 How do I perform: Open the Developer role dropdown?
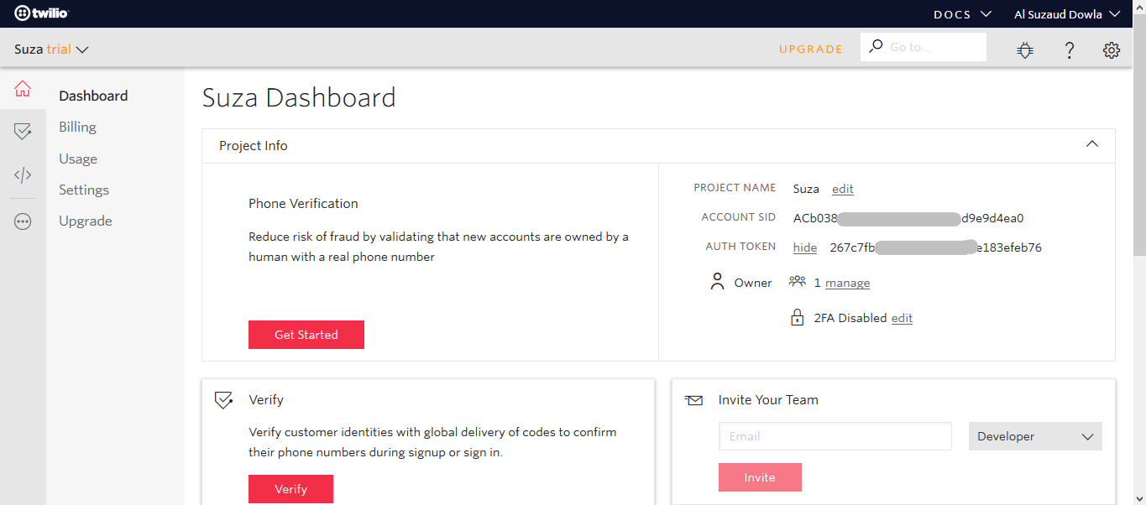(1035, 436)
